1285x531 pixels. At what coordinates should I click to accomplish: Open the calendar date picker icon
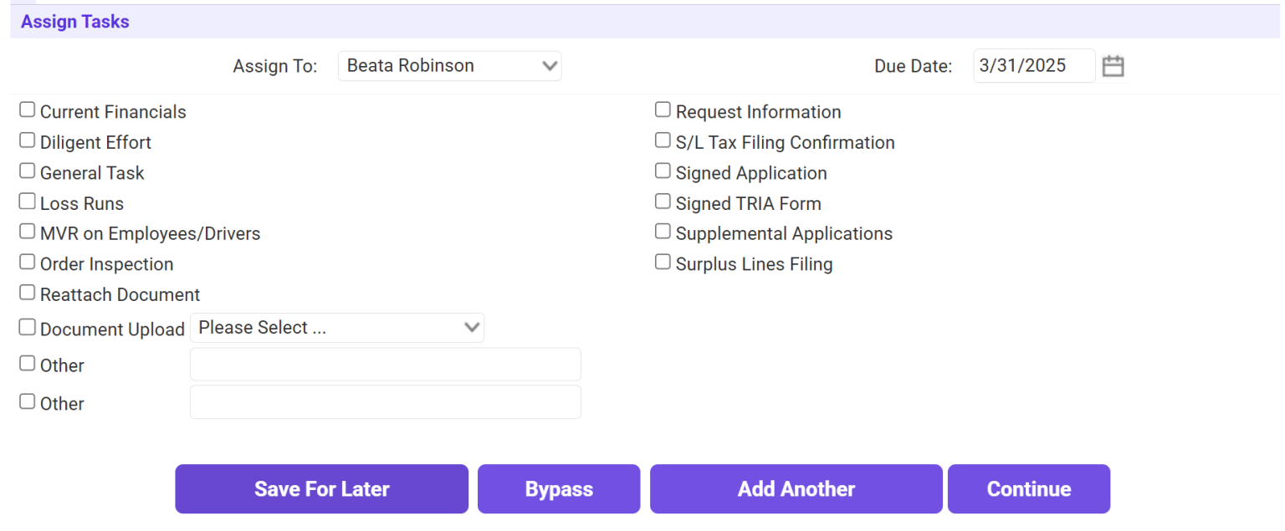click(x=1113, y=65)
